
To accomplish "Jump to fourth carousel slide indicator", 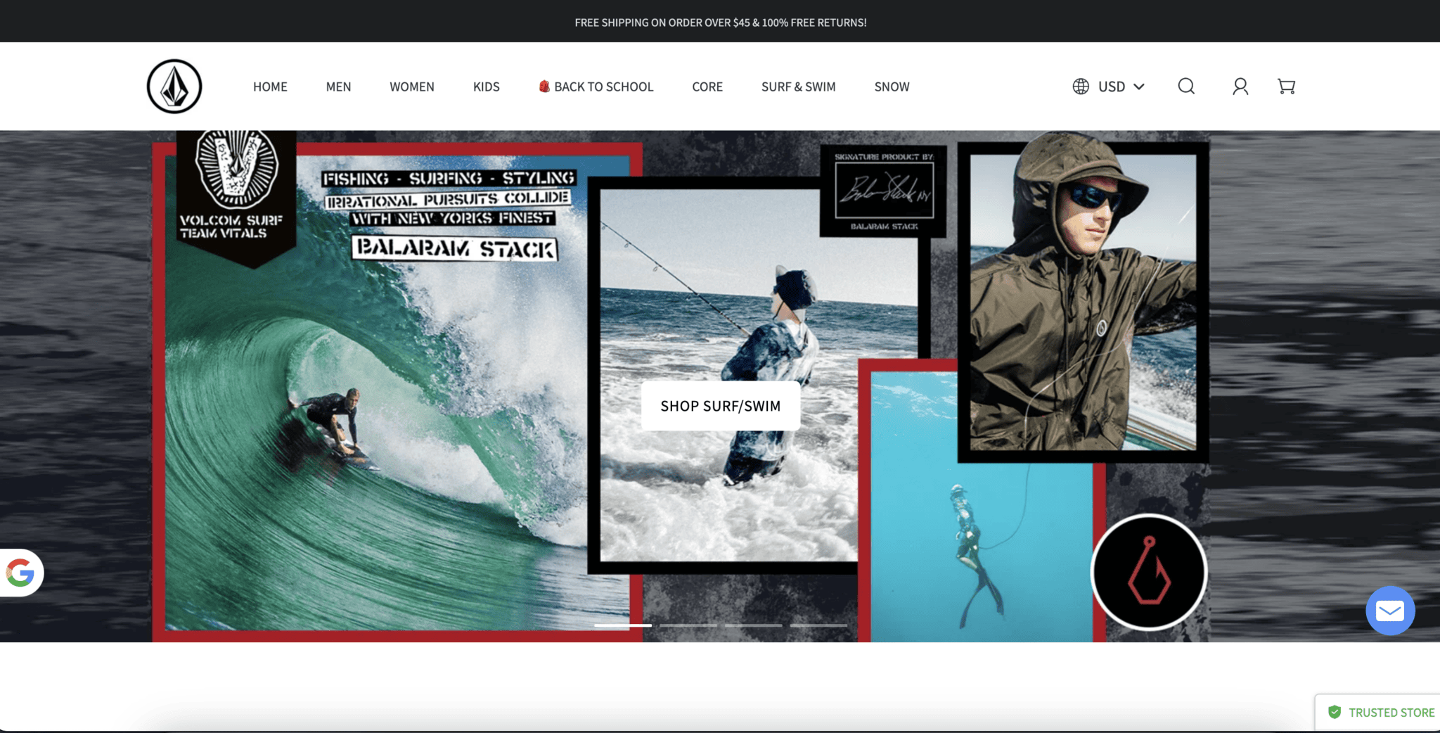I will coord(818,625).
